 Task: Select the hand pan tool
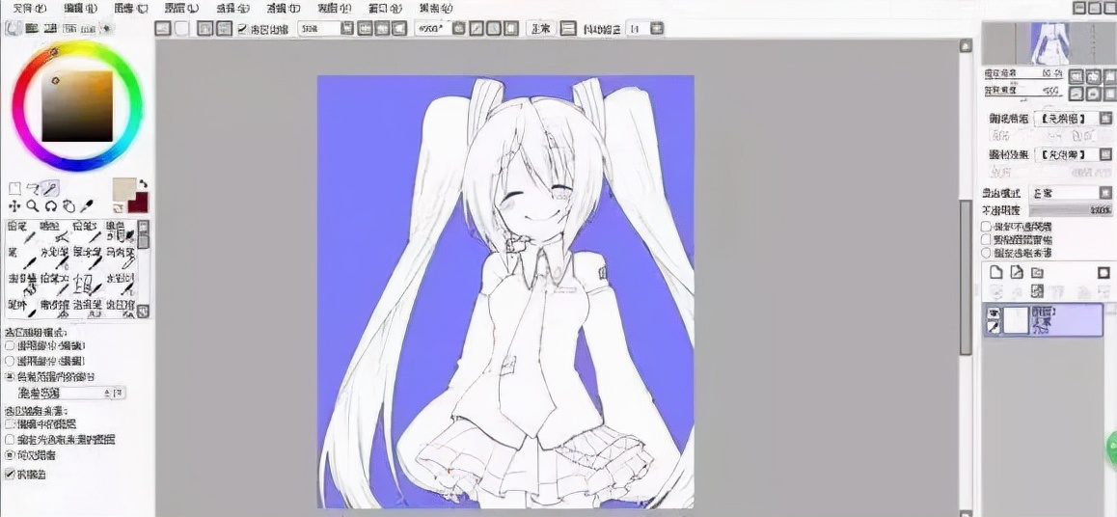[68, 206]
